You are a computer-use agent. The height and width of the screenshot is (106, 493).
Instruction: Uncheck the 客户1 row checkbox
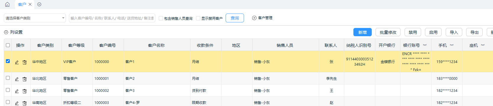click(8, 61)
